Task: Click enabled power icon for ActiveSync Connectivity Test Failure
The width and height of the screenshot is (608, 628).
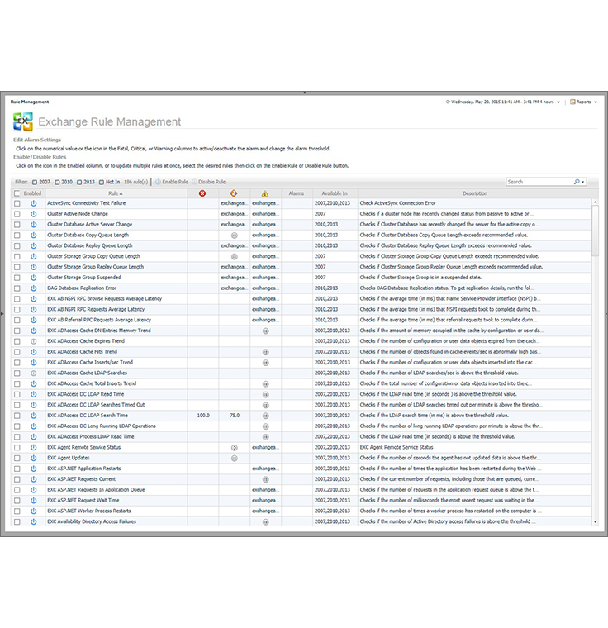Action: point(34,203)
